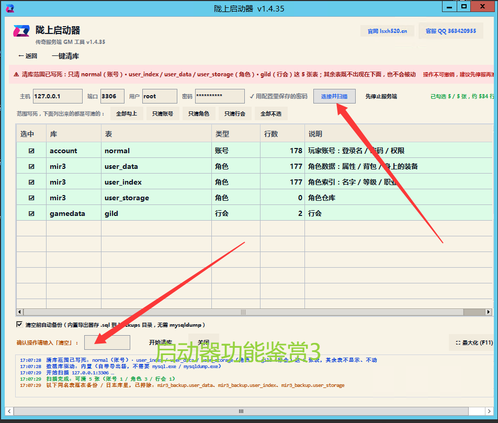The width and height of the screenshot is (498, 423).
Task: Toggle checkbox for mir3 user_storage row
Action: click(x=31, y=198)
